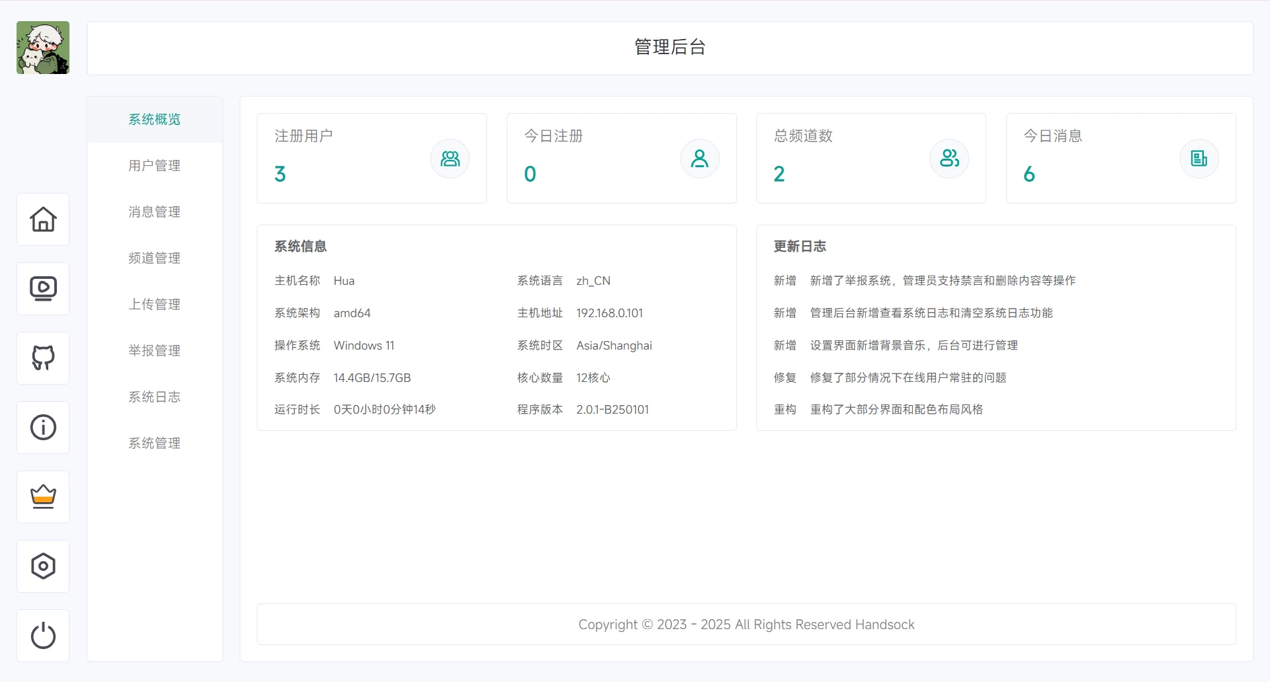Screen dimensions: 1270x682
Task: Open 系统管理 at the bottom of menu
Action: (x=154, y=443)
